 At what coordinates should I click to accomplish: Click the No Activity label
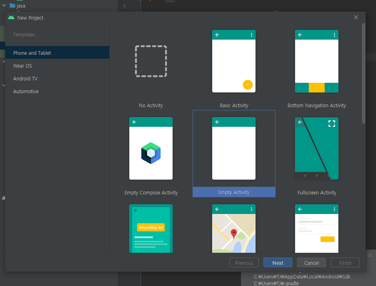(151, 105)
